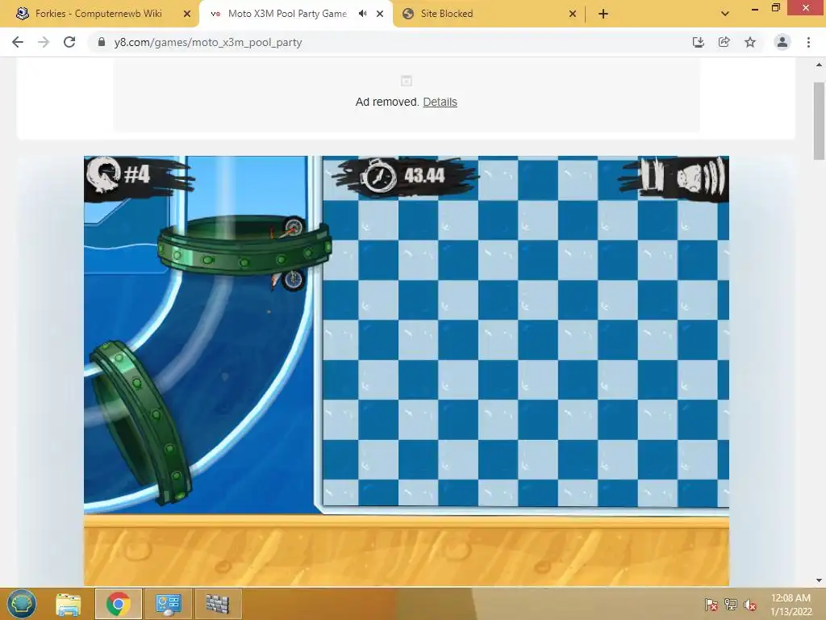This screenshot has height=620, width=826.
Task: Go back to the previous page
Action: pos(18,42)
